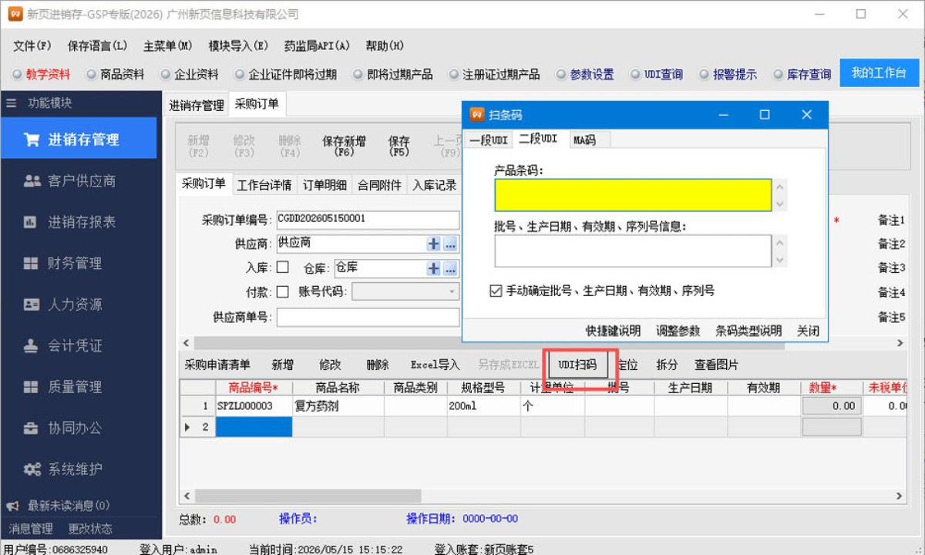
Task: Switch to MA码 tab in dialog
Action: [x=588, y=140]
